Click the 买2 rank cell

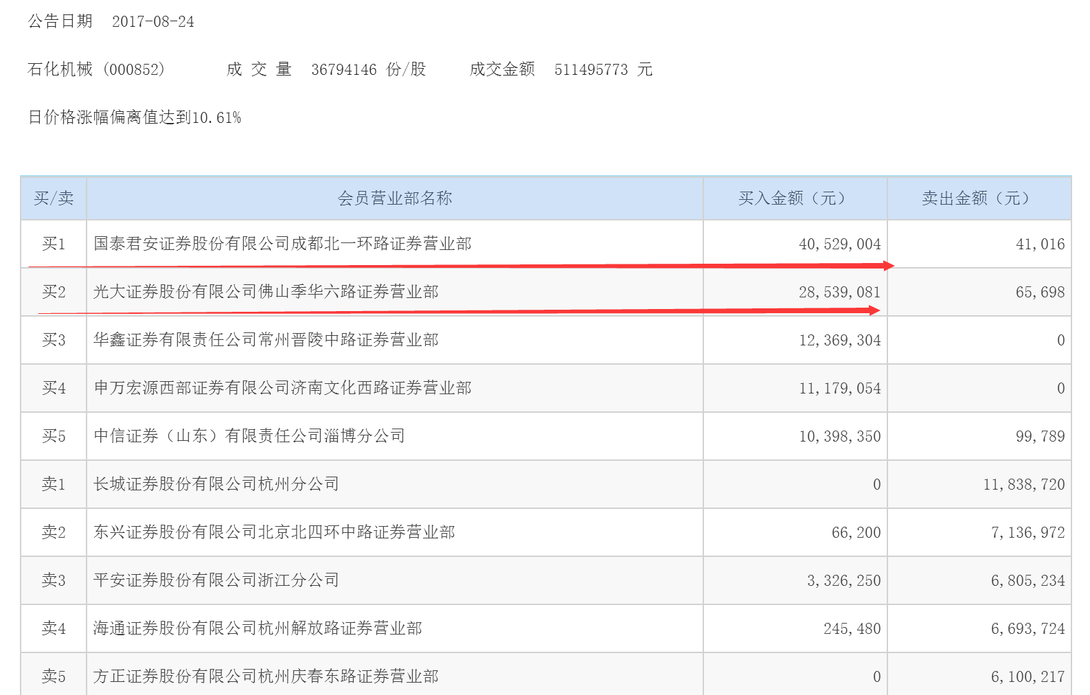pyautogui.click(x=54, y=292)
